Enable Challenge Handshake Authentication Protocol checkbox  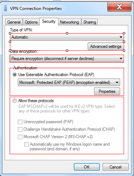click(20, 129)
